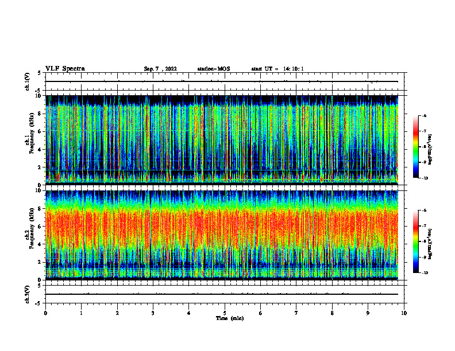The height and width of the screenshot is (351, 455).
Task: Click ch.2 frequency axis tick "4"
Action: (40, 244)
